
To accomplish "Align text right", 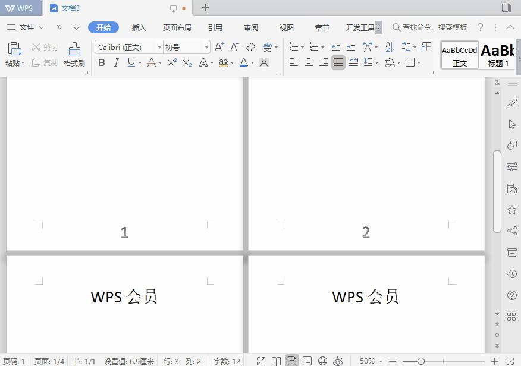I will (324, 62).
